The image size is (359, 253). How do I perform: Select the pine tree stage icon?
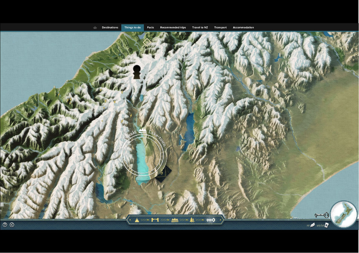[x=192, y=220]
